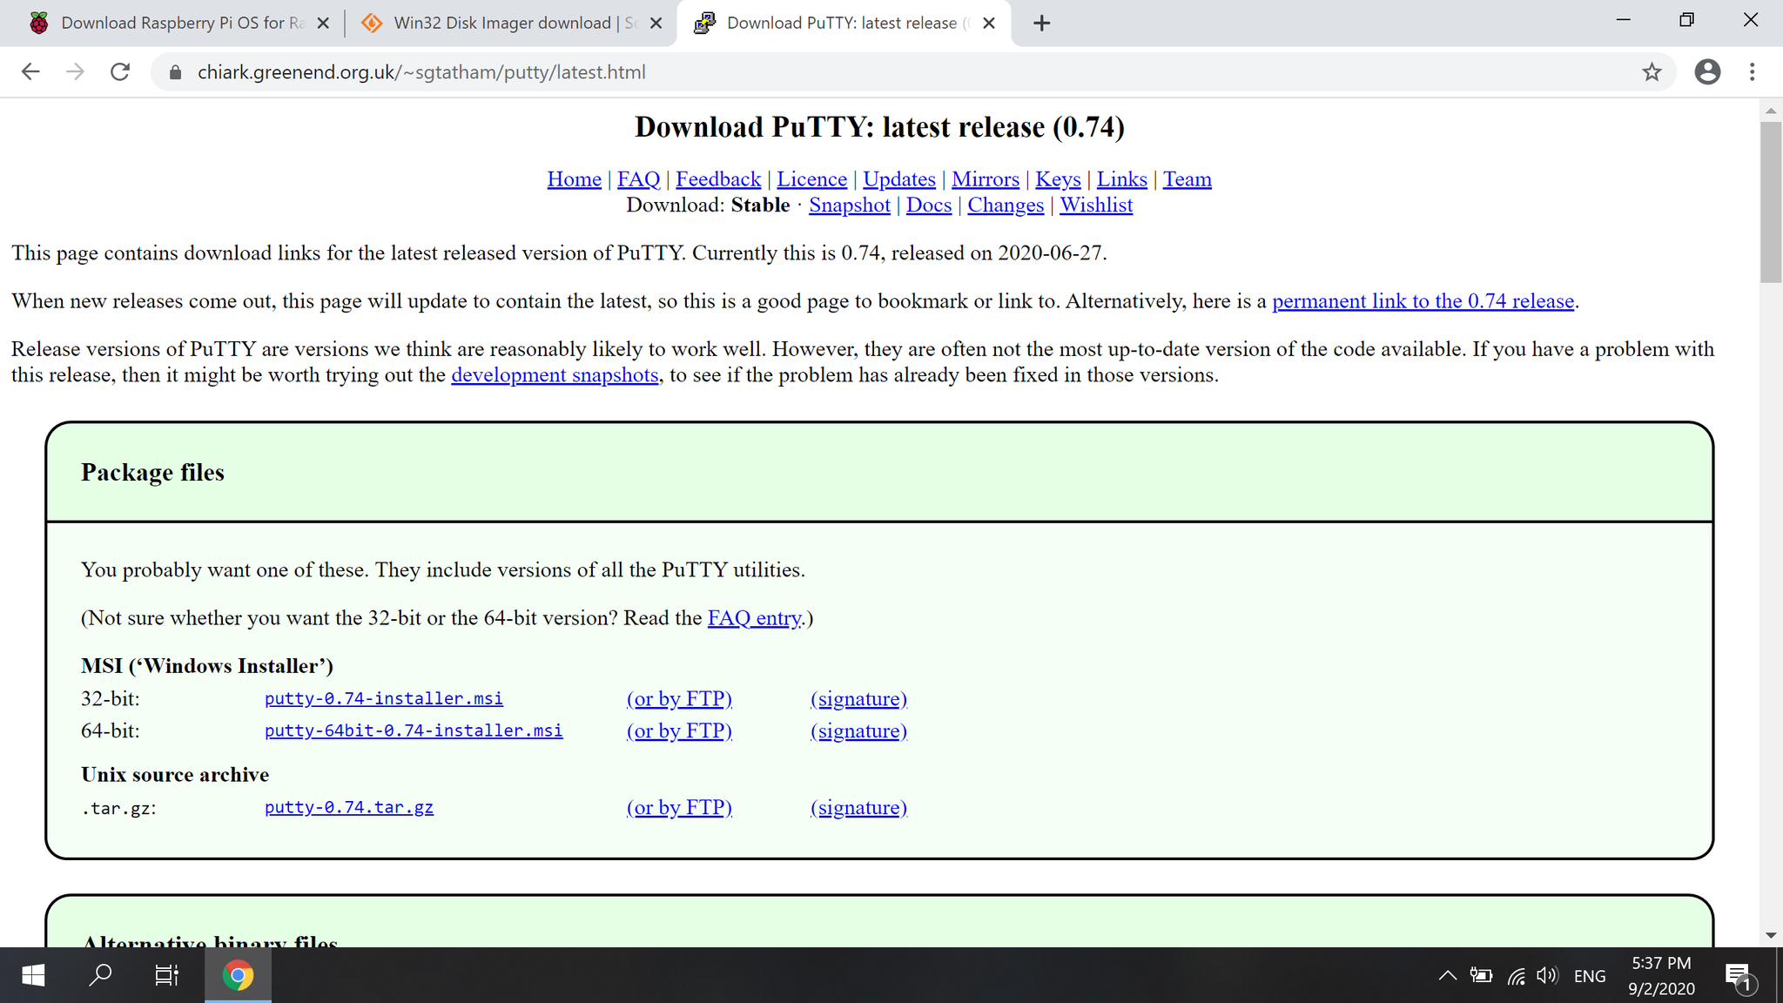Download putty-0.74.tar.gz
The width and height of the screenshot is (1783, 1003).
point(348,807)
